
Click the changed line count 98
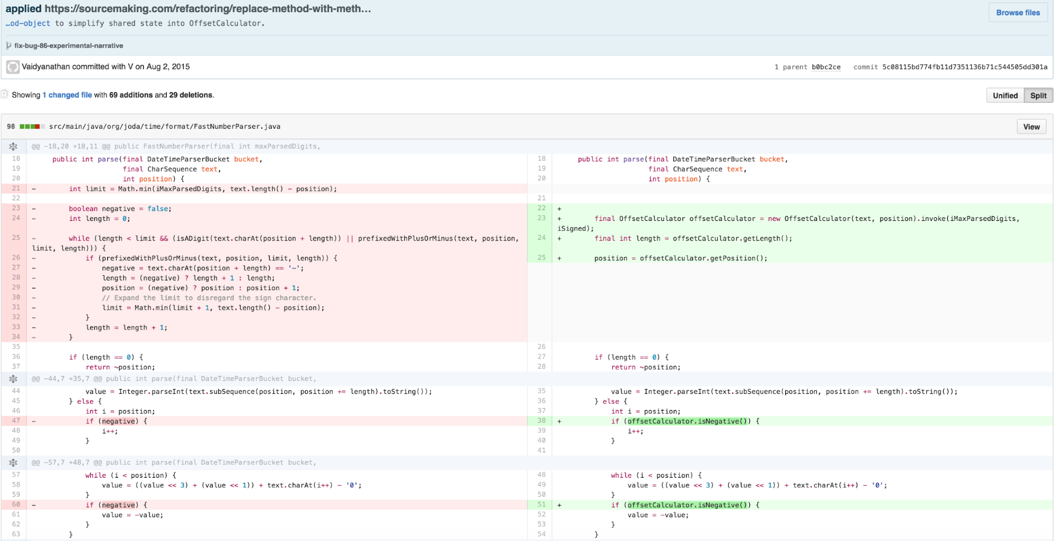pos(11,127)
